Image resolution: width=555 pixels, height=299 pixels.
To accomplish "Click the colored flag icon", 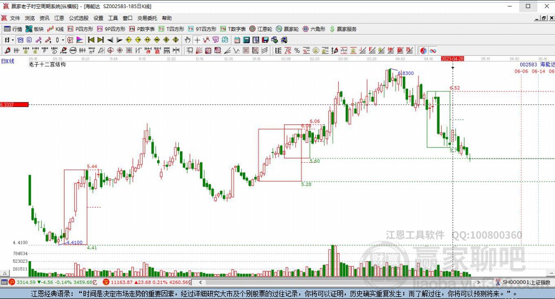I will 79,40.
